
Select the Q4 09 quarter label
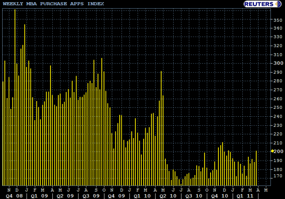116,196
